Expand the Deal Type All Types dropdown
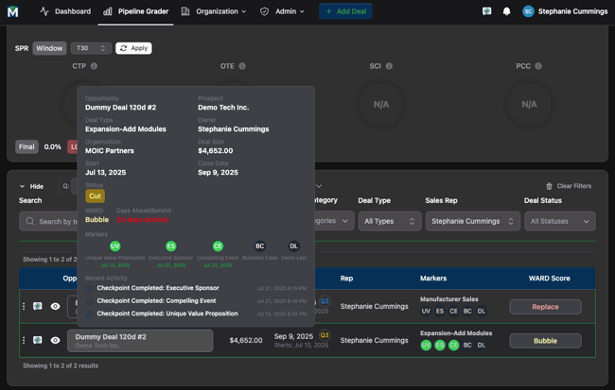Viewport: 615px width, 390px height. [389, 221]
